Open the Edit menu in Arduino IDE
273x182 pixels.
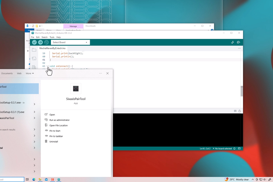coord(38,37)
